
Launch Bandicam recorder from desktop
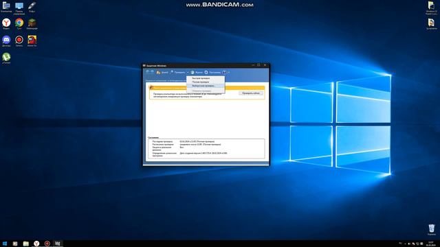pos(19,41)
